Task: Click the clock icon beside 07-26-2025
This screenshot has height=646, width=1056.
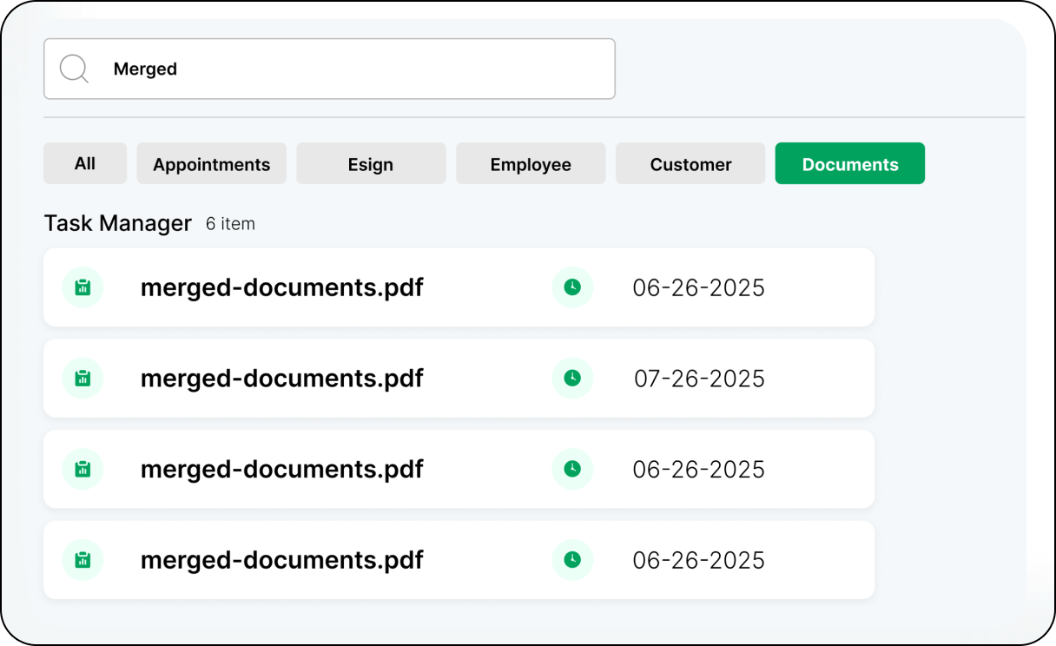Action: (572, 378)
